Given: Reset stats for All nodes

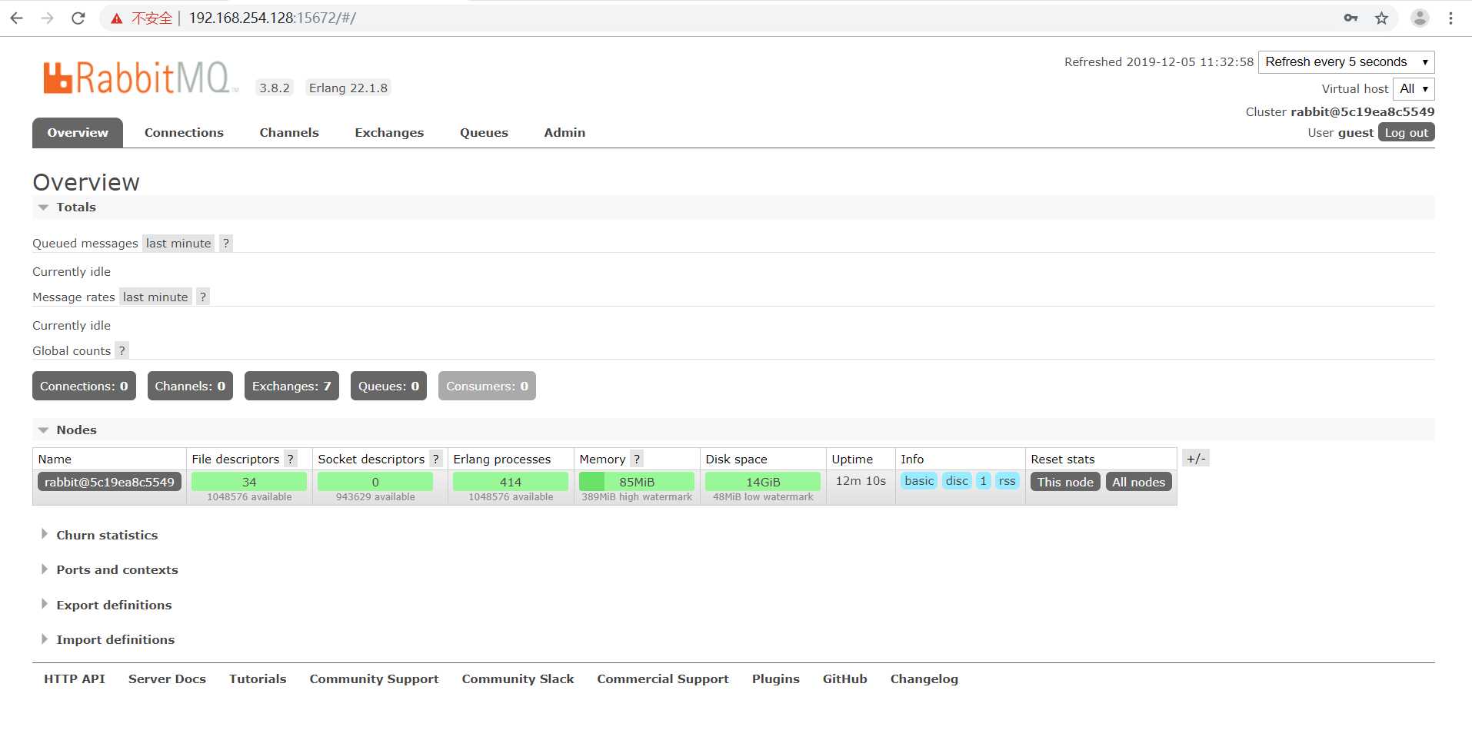Looking at the screenshot, I should click(x=1139, y=482).
